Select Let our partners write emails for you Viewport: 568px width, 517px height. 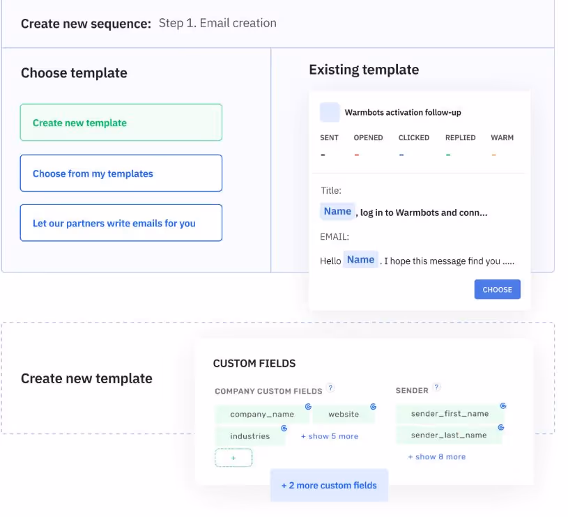coord(121,222)
